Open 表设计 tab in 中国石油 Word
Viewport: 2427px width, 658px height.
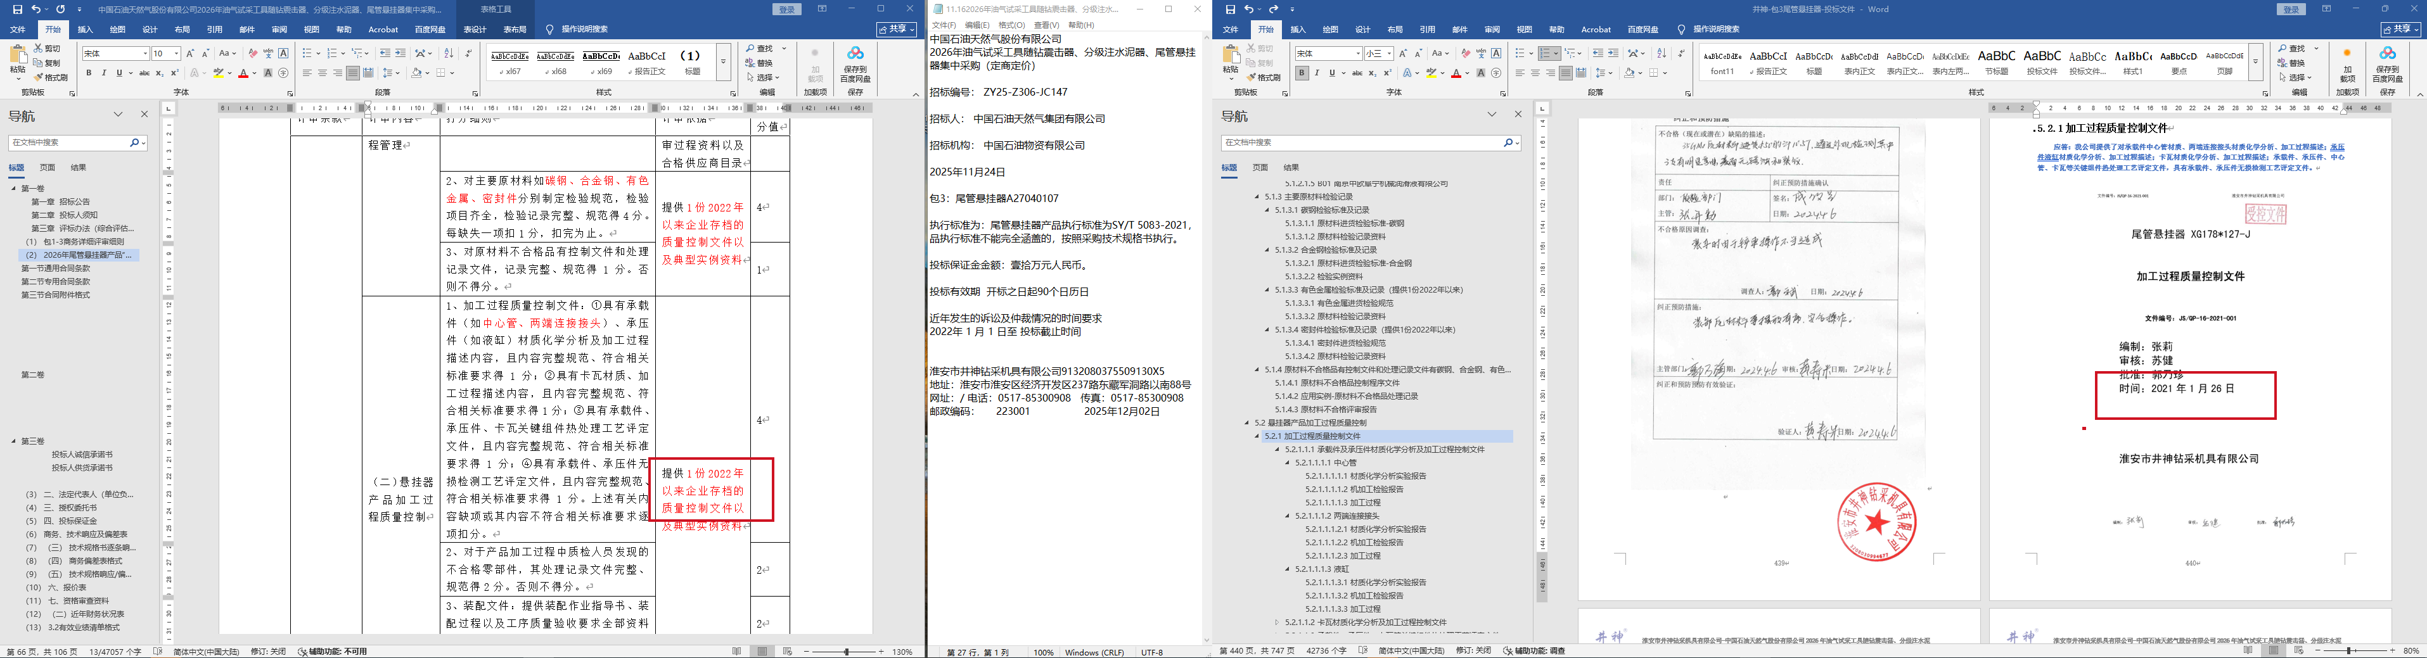coord(475,29)
